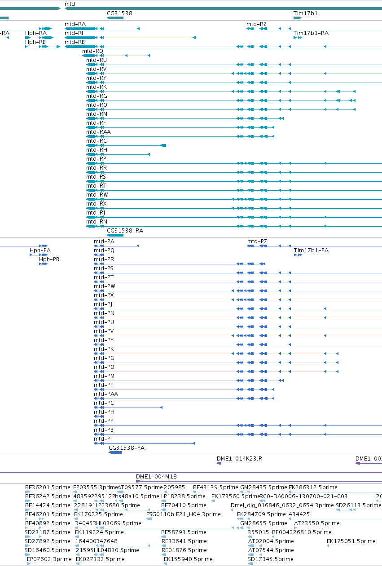The width and height of the screenshot is (382, 566).
Task: Click protein label mtd-PZ
Action: click(x=257, y=241)
